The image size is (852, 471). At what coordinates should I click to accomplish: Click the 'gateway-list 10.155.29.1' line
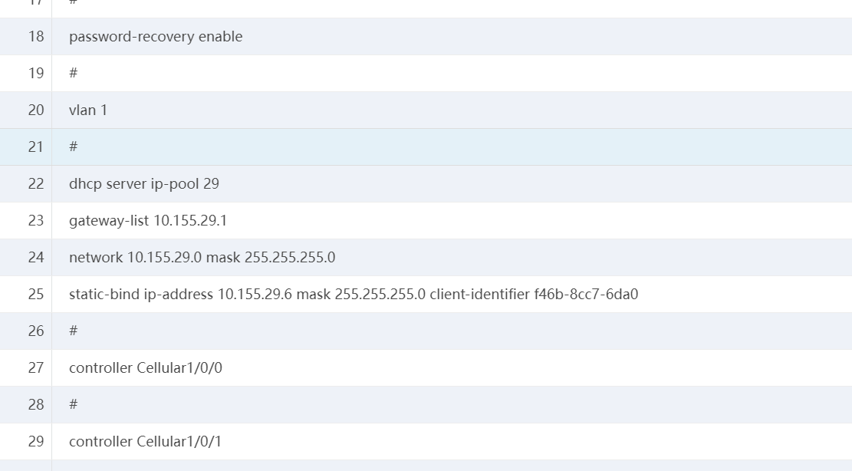(x=148, y=221)
